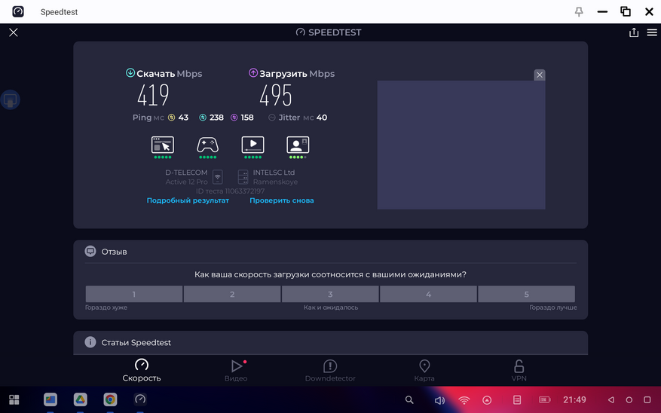This screenshot has width=661, height=413.
Task: Switch to the Скорость tab
Action: pos(142,371)
